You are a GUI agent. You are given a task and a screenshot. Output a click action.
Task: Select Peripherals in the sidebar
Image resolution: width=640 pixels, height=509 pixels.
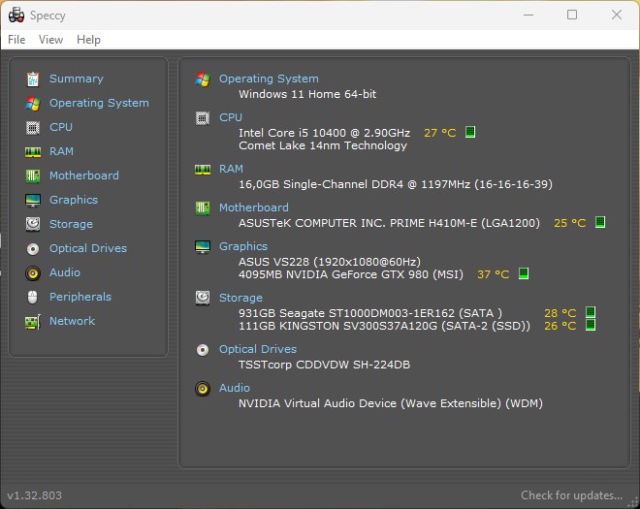point(80,297)
